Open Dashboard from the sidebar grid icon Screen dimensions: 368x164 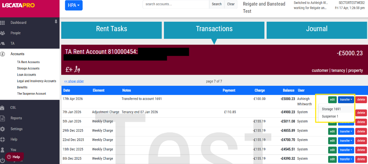click(2, 23)
